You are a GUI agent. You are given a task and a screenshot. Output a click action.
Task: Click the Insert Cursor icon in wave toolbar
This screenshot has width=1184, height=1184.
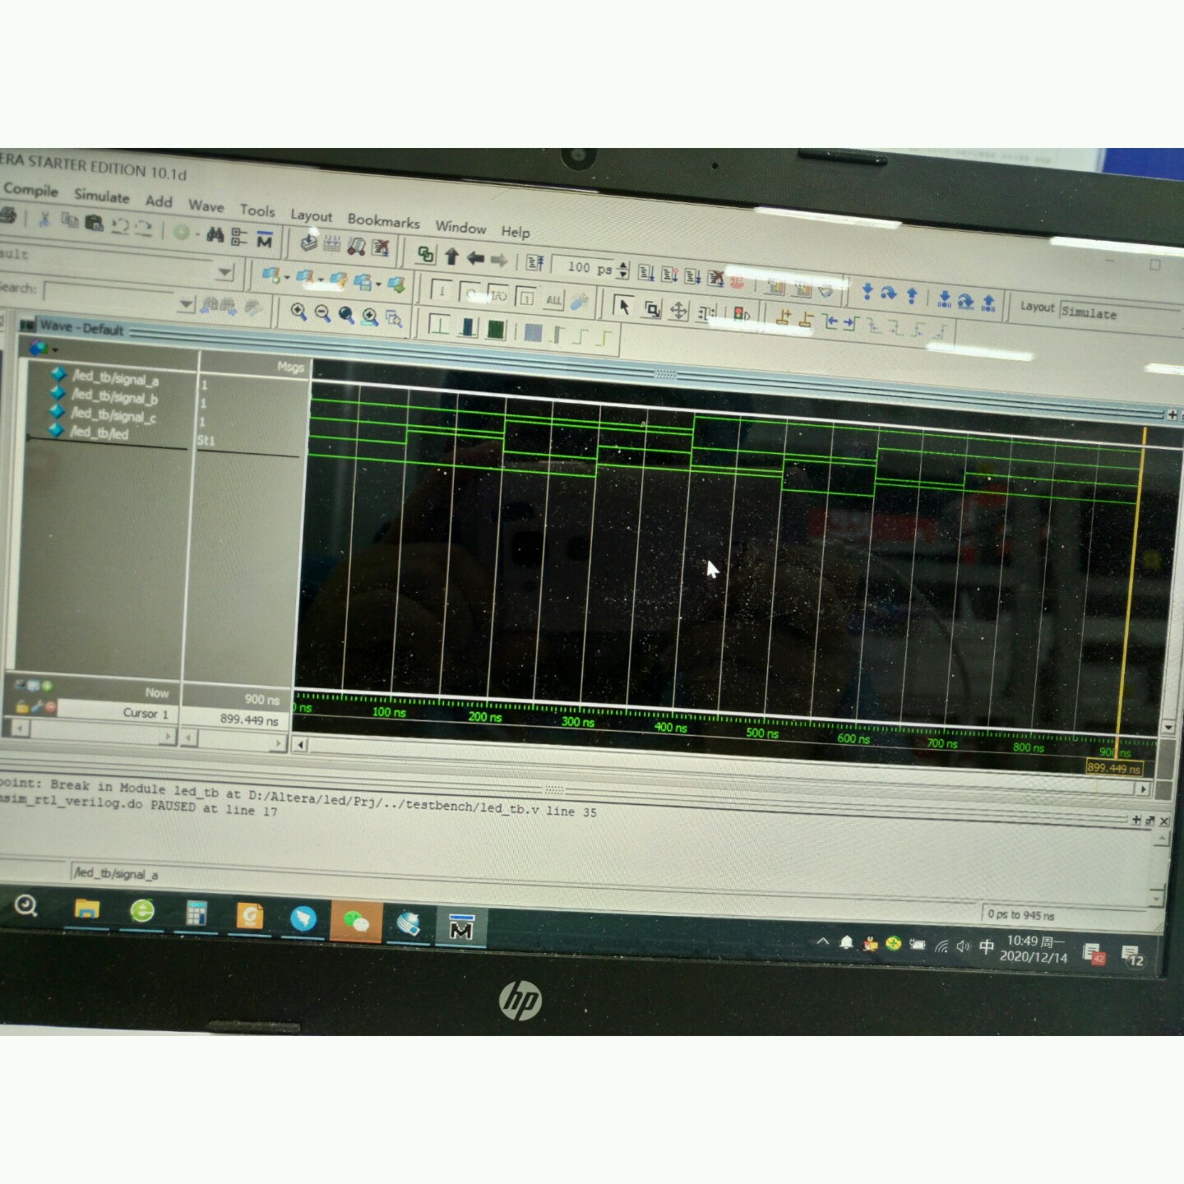[782, 318]
